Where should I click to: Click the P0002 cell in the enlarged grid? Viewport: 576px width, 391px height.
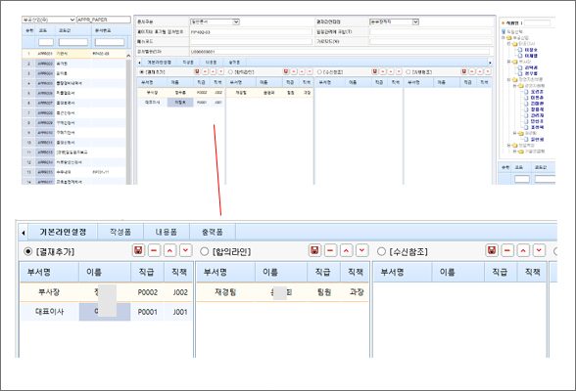147,292
